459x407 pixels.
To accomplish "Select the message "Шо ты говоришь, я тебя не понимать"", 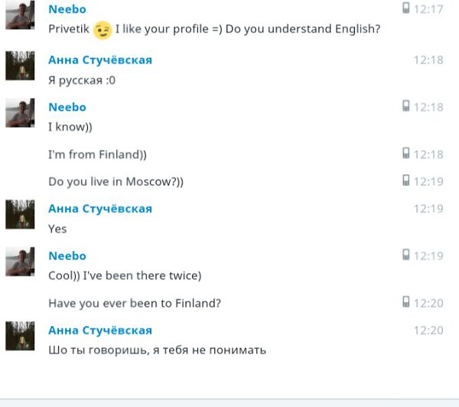I will pyautogui.click(x=157, y=350).
